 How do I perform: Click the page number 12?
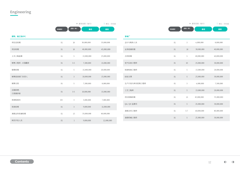210,162
